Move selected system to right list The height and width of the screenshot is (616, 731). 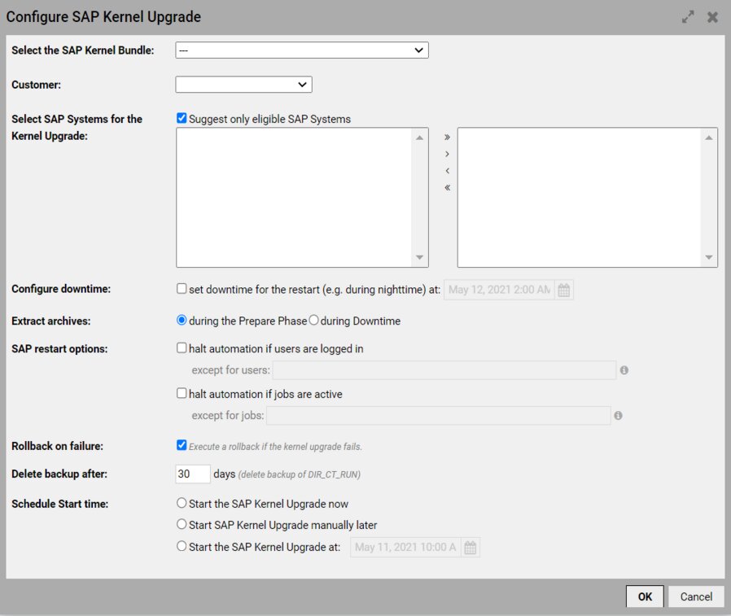pyautogui.click(x=446, y=154)
